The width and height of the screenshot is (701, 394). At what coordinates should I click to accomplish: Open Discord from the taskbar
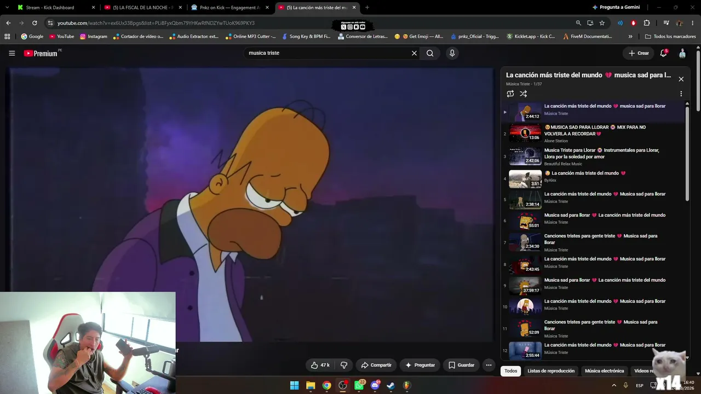375,385
